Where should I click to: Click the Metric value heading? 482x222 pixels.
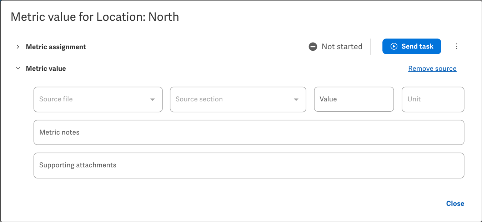[46, 69]
